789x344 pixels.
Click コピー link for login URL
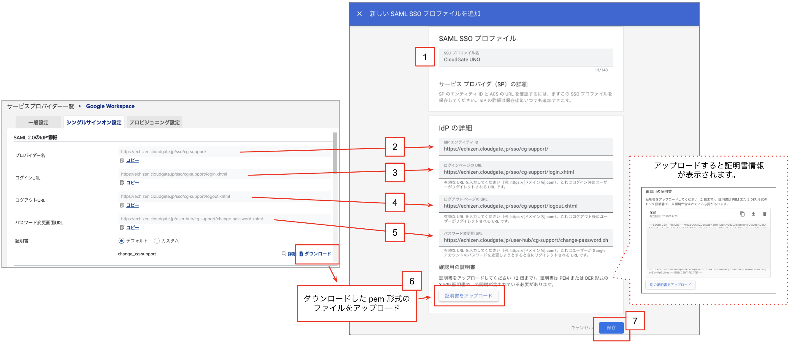click(132, 183)
